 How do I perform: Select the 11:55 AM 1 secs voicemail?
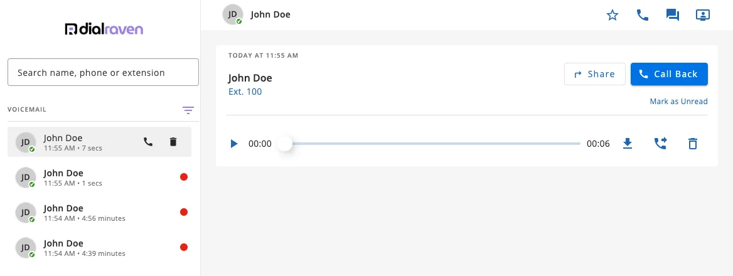point(99,178)
